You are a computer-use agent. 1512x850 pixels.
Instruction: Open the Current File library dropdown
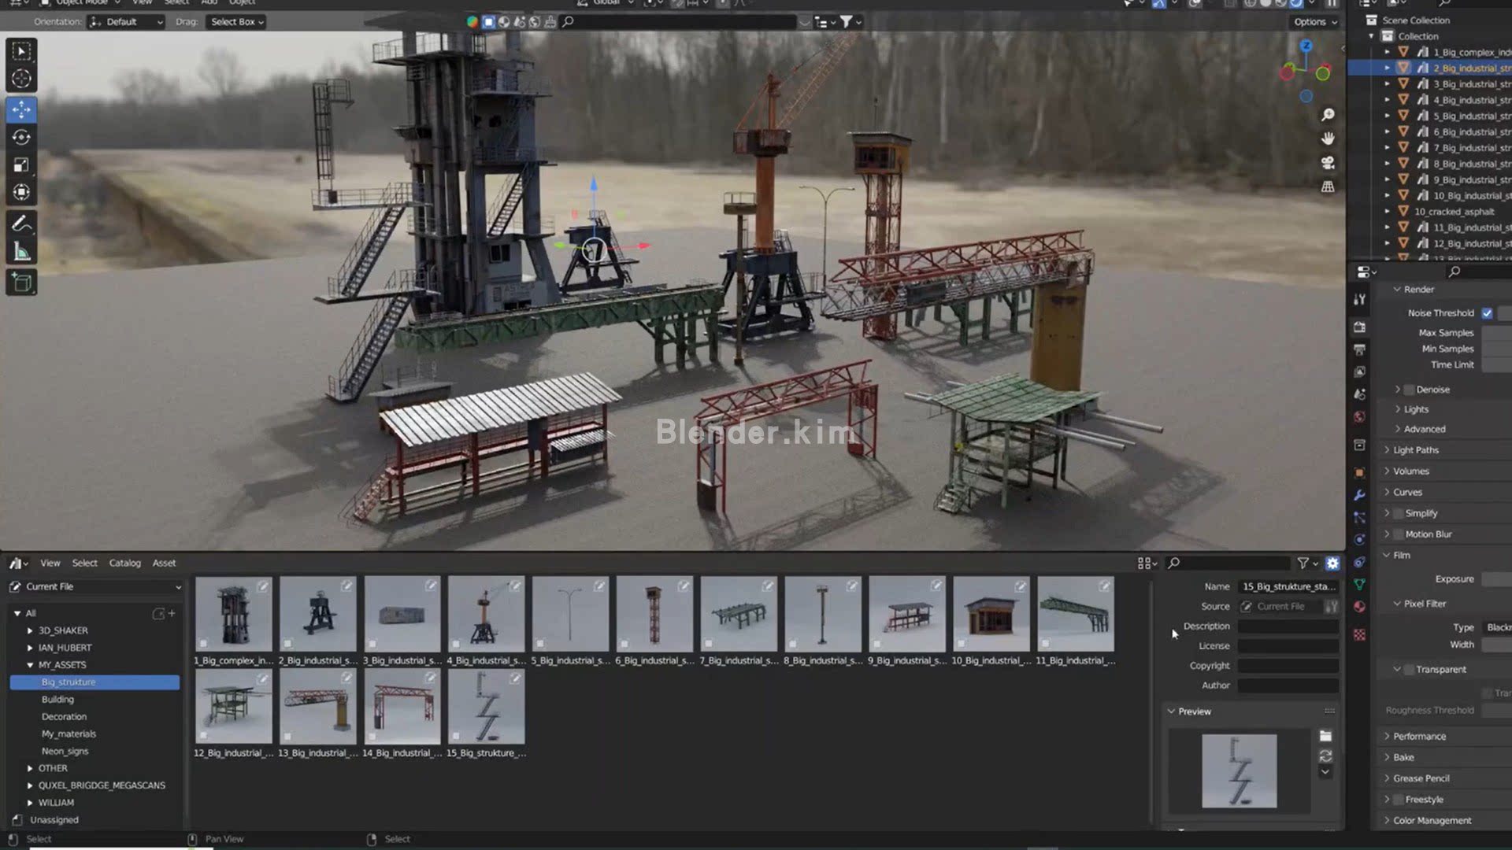click(x=95, y=586)
